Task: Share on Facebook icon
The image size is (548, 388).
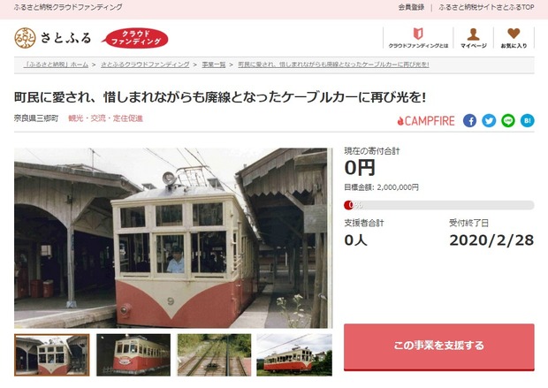Action: tap(469, 121)
